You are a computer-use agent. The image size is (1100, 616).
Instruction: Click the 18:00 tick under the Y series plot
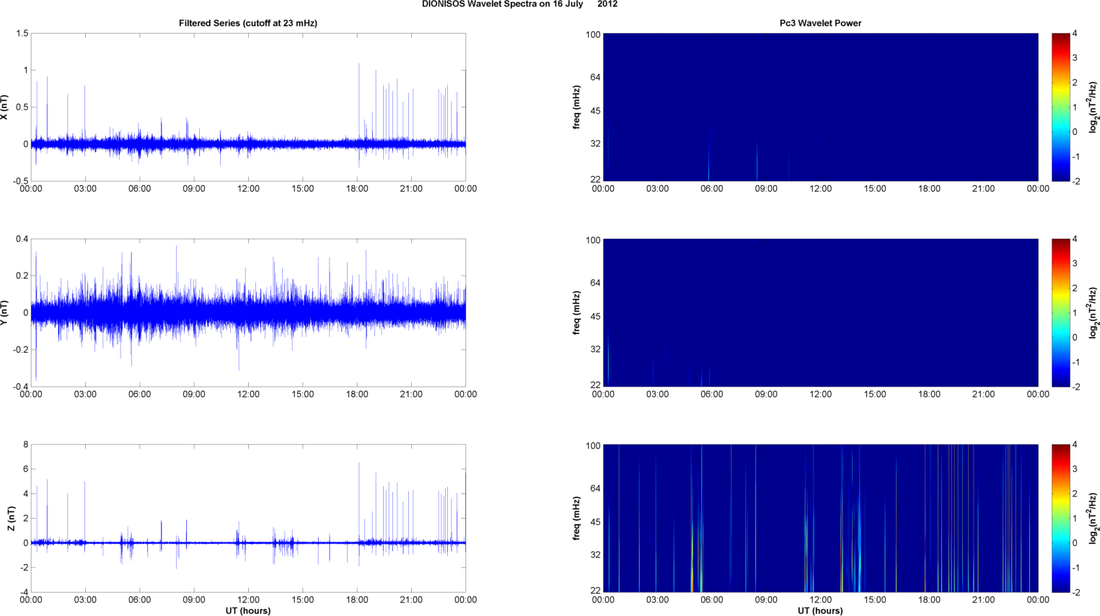(357, 395)
